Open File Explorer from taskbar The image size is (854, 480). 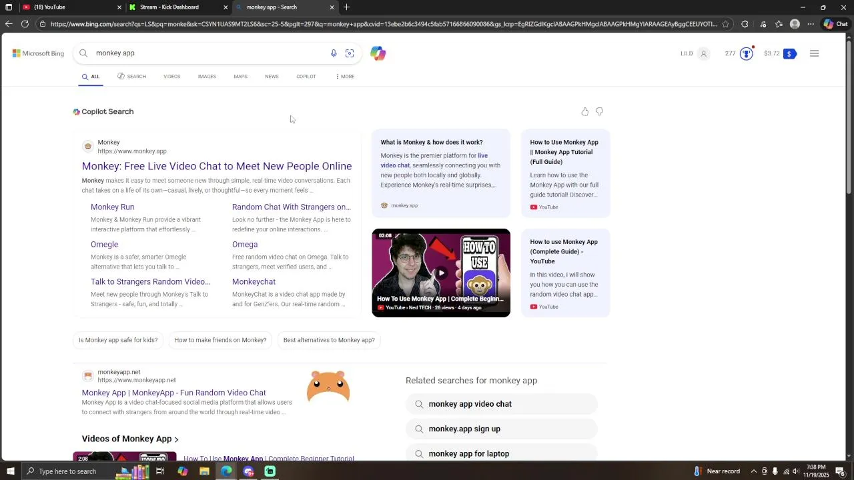click(x=204, y=471)
